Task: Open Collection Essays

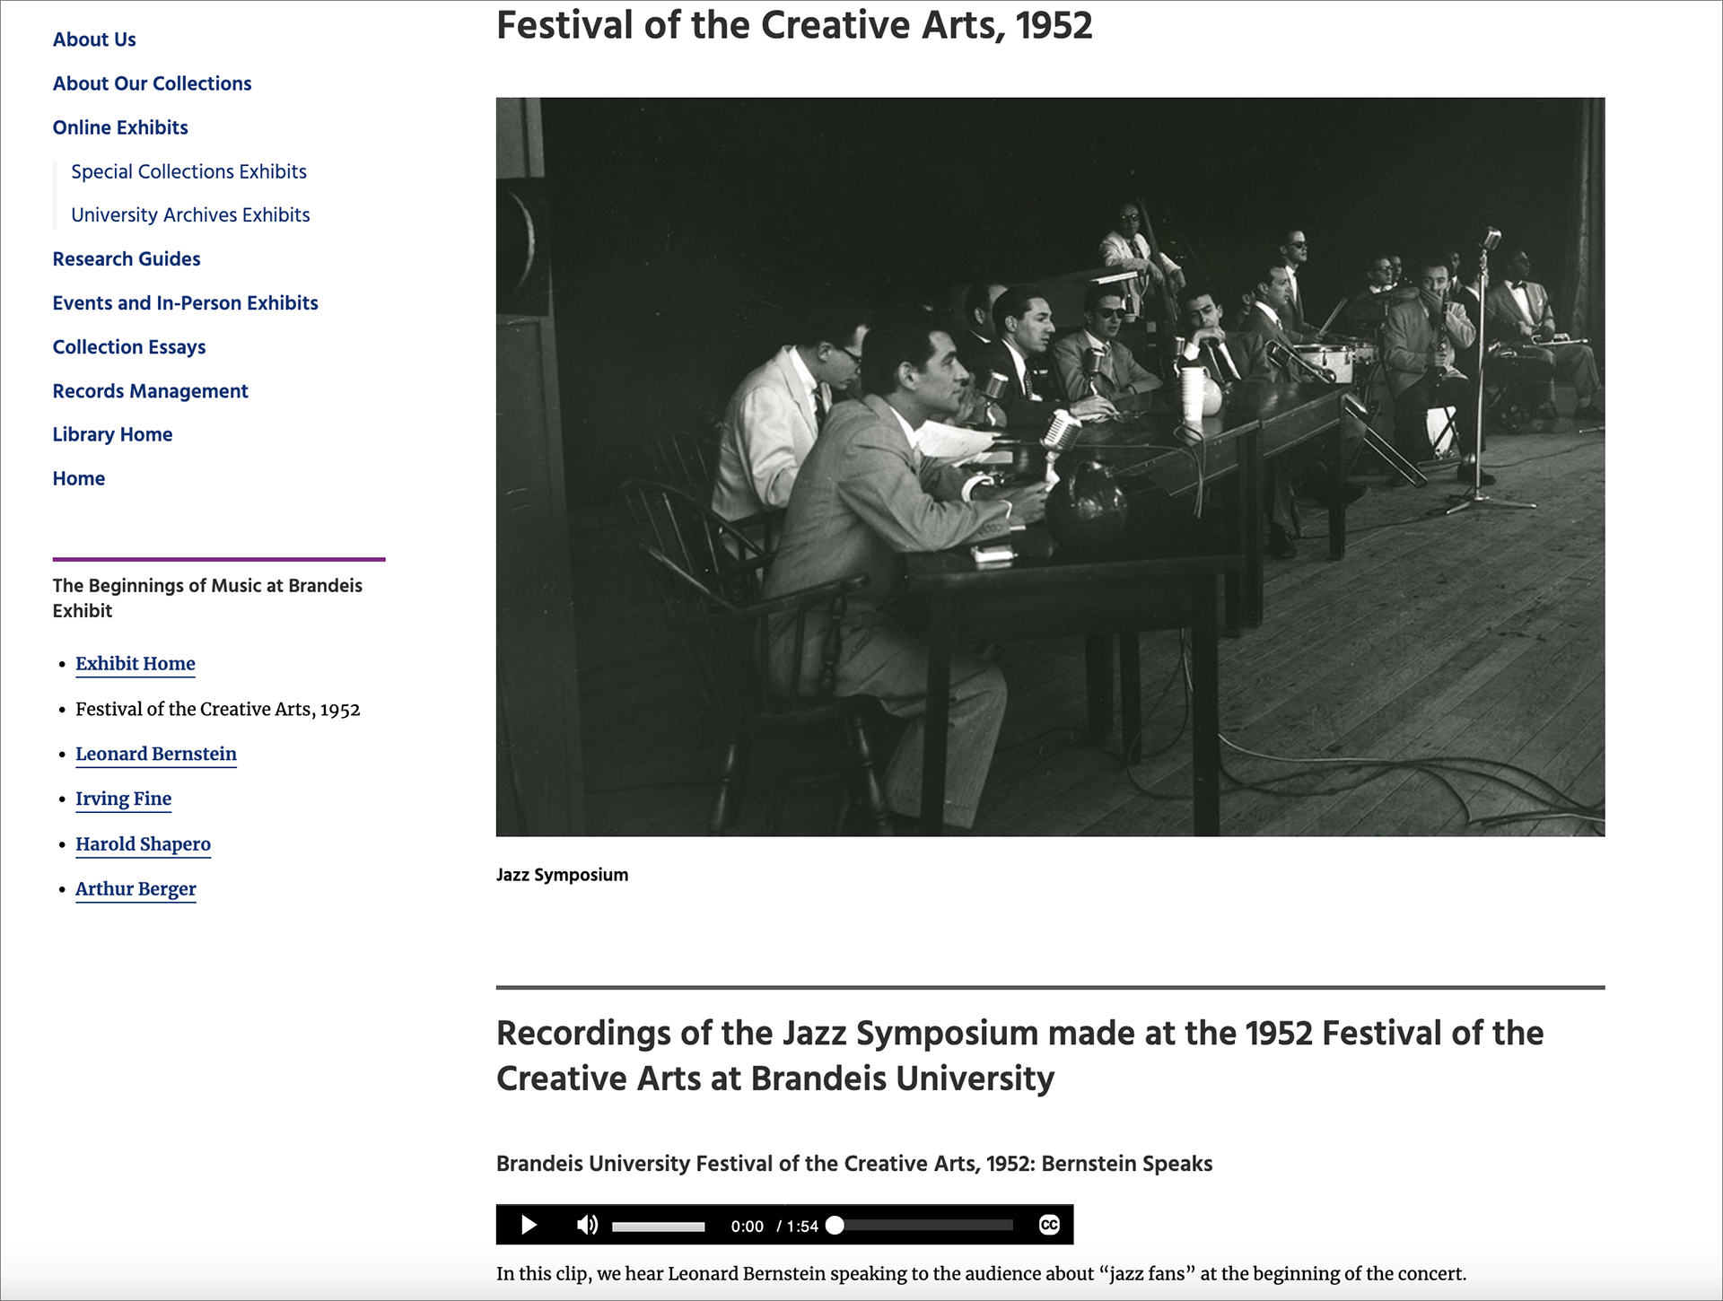Action: (x=129, y=347)
